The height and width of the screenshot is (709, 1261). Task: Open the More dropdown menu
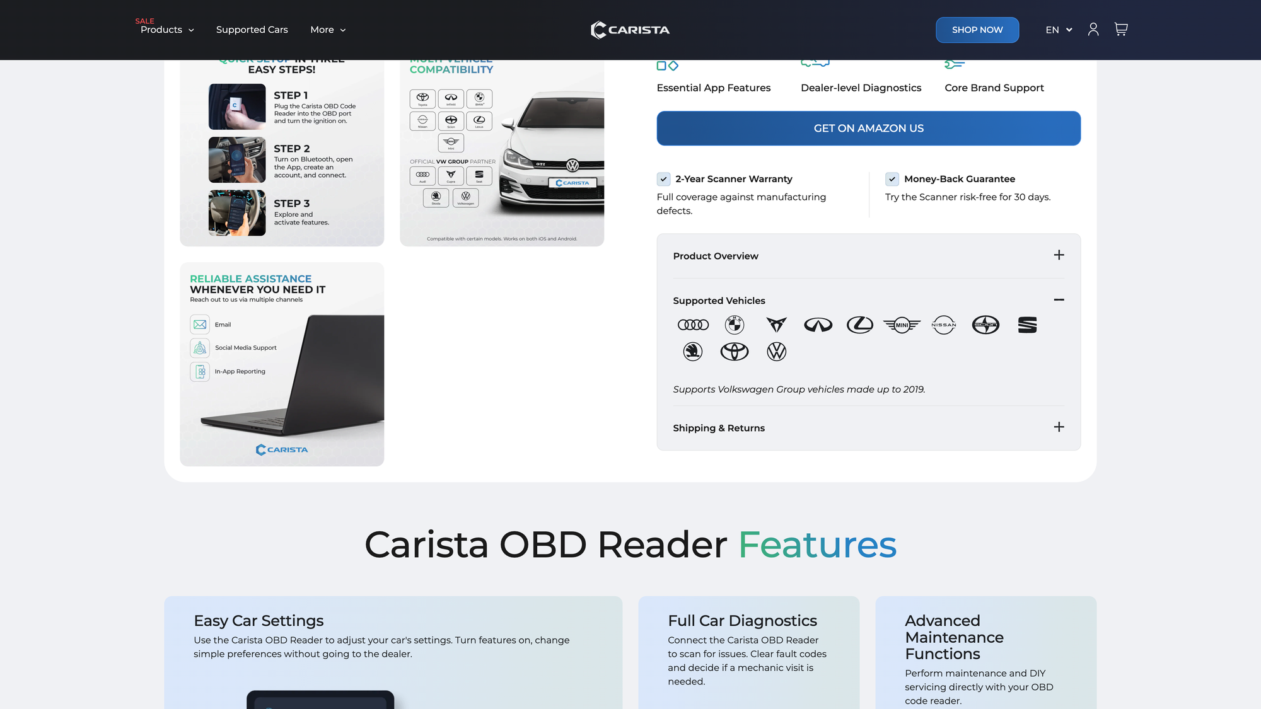328,30
